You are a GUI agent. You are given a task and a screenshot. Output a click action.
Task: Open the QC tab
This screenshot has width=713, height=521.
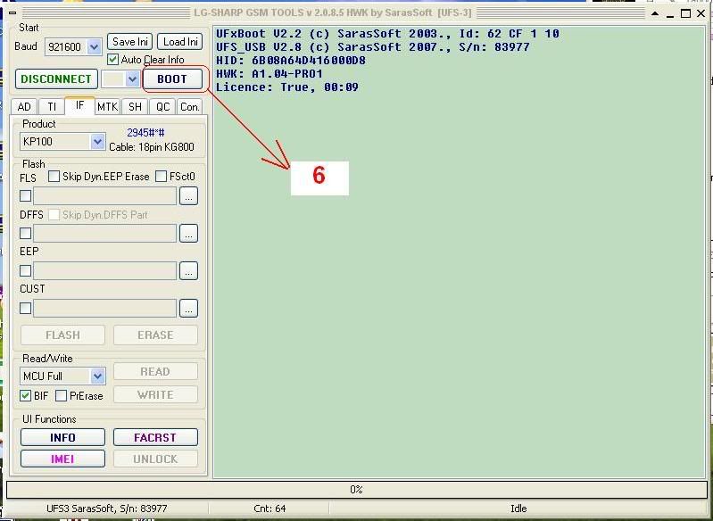162,107
